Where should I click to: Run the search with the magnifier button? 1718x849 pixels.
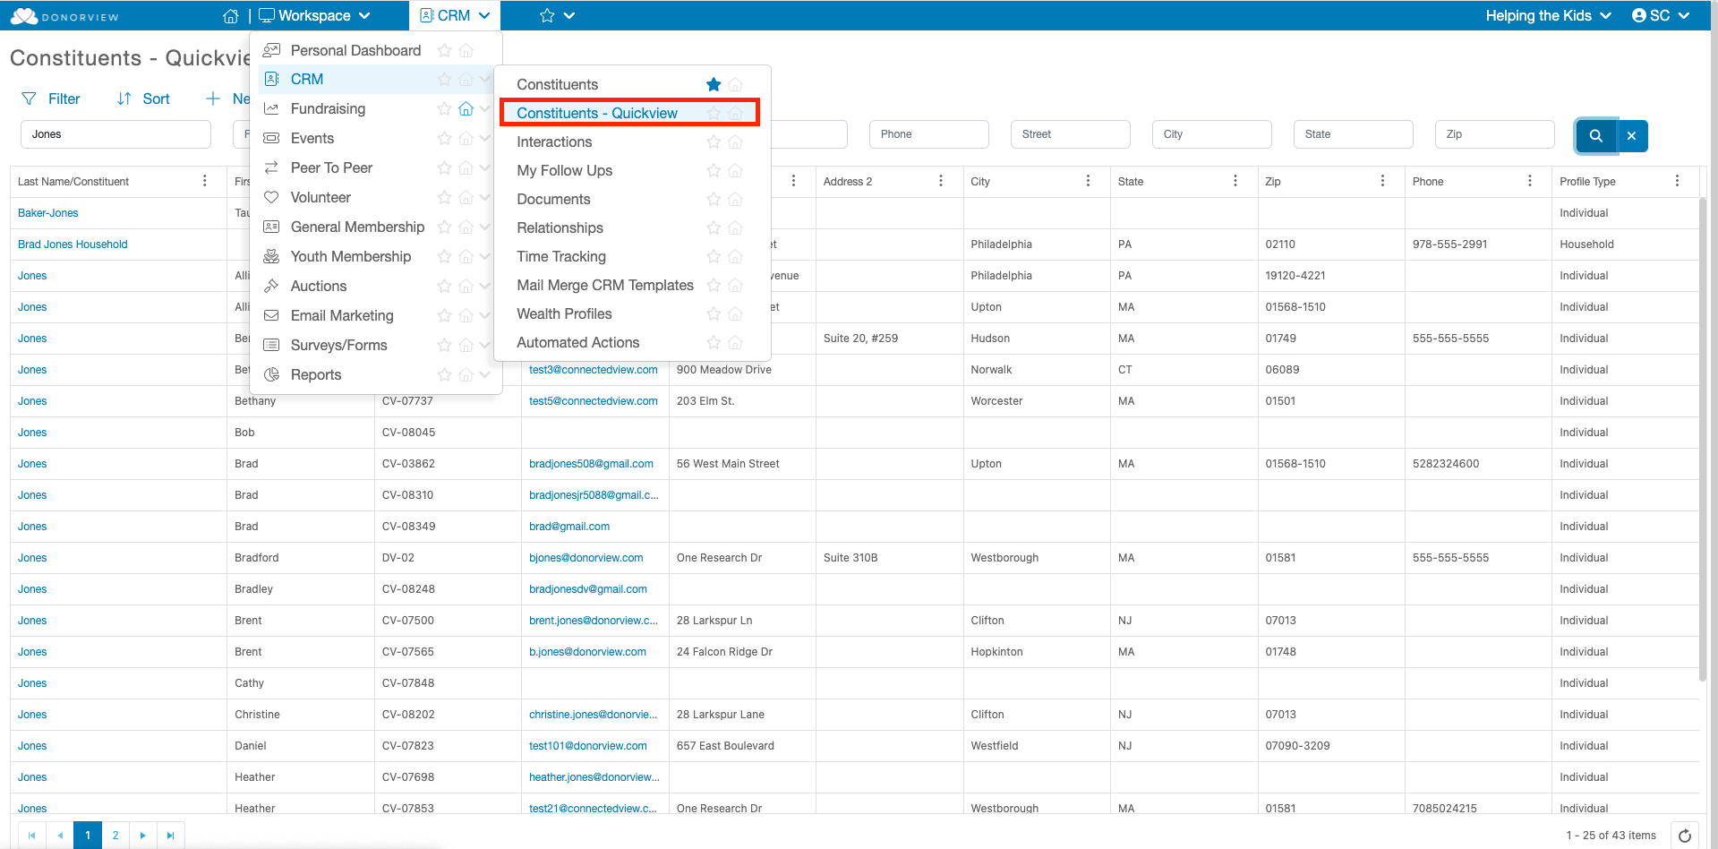tap(1596, 135)
